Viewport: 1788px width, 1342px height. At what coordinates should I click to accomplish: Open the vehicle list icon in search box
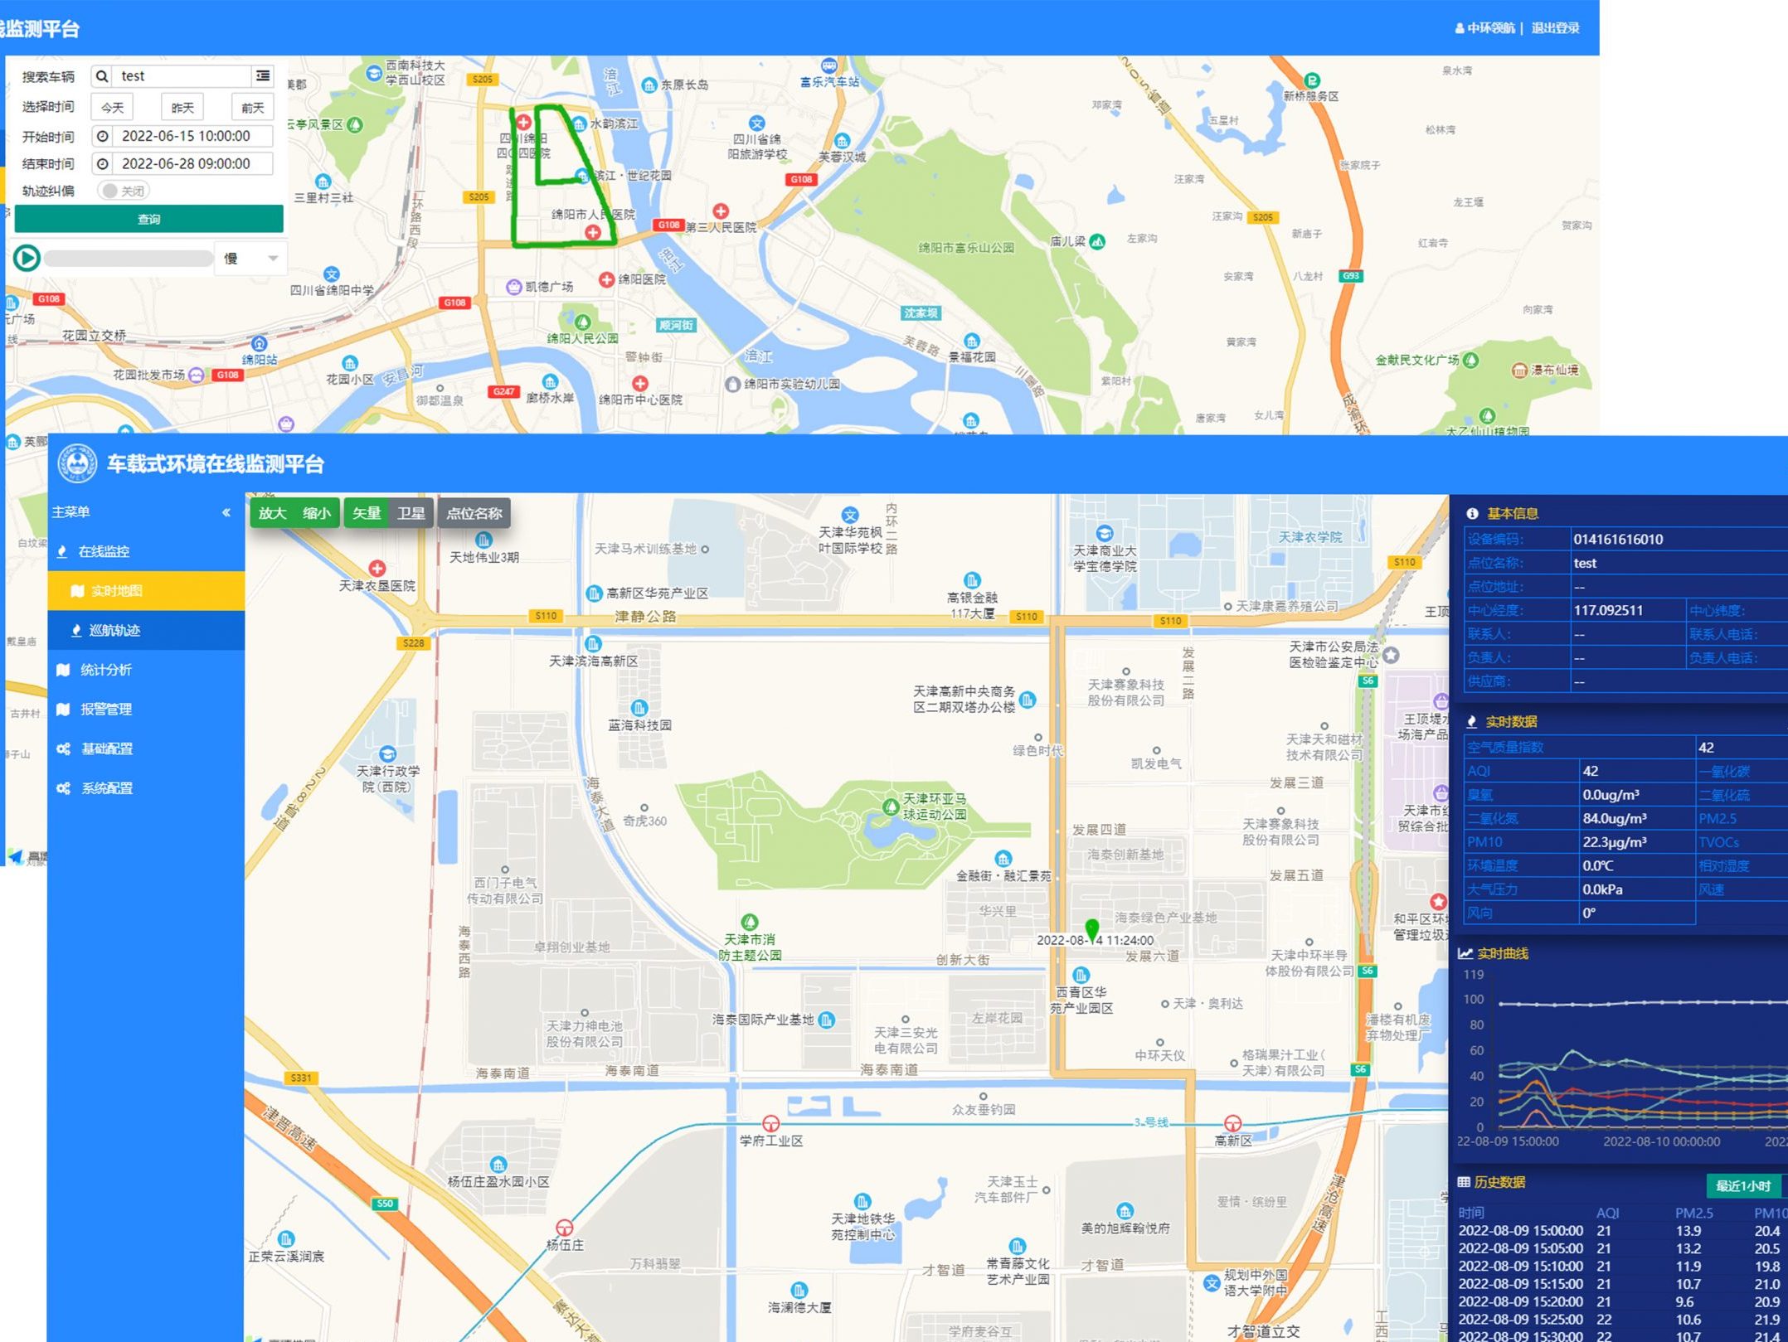pyautogui.click(x=263, y=76)
